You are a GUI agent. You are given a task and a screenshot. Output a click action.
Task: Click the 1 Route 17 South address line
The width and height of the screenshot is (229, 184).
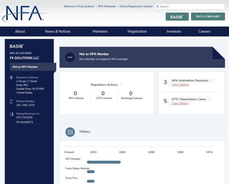27,81
